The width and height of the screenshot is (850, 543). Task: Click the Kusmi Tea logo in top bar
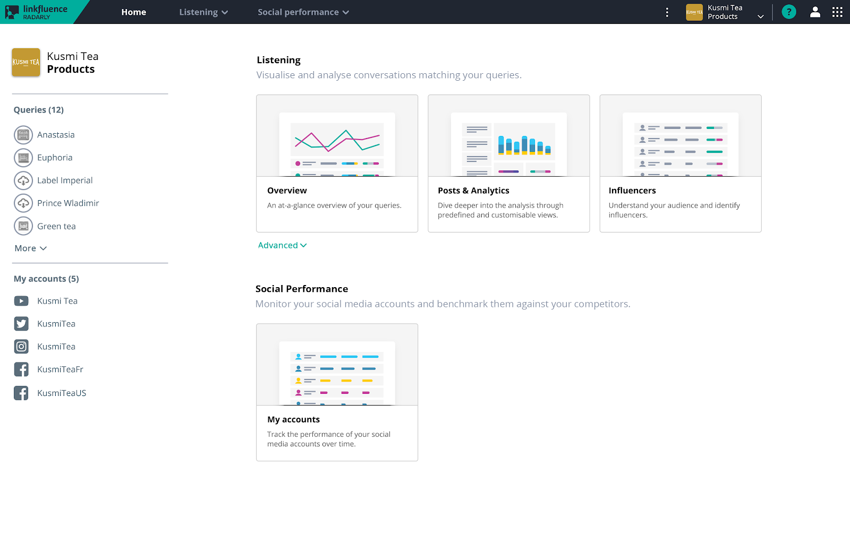[694, 12]
